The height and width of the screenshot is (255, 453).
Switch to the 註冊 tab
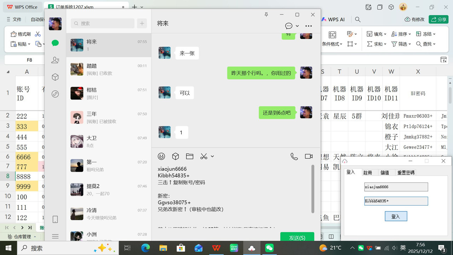368,172
